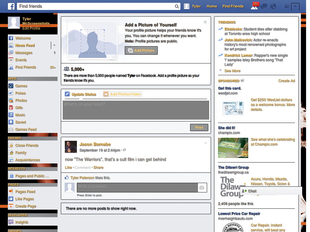The width and height of the screenshot is (310, 232).
Task: Open Jason Barnabe's profile name link
Action: point(95,144)
